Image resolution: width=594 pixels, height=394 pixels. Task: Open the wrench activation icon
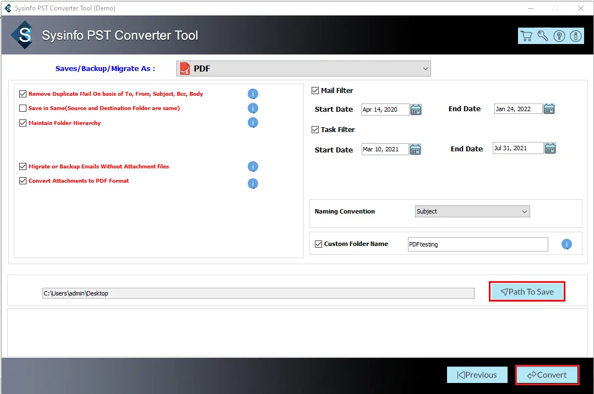point(543,36)
